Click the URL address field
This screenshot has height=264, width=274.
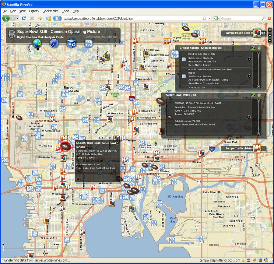click(131, 19)
